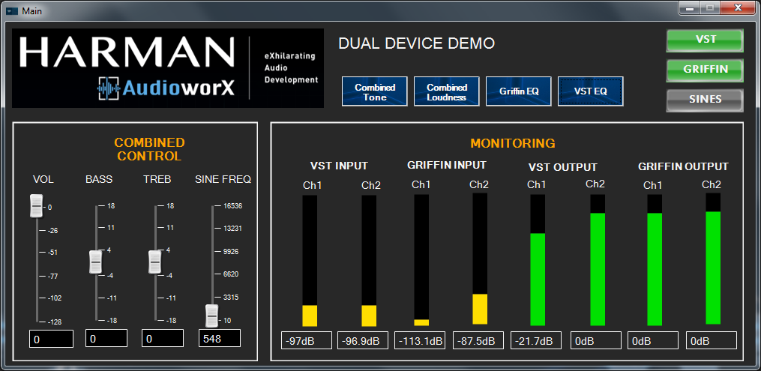Click the 16536 mark on SINE FREQ scale
Image resolution: width=761 pixels, height=371 pixels.
tap(233, 206)
